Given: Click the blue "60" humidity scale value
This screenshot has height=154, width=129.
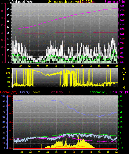Looking at the screenshot, I should (4, 117).
